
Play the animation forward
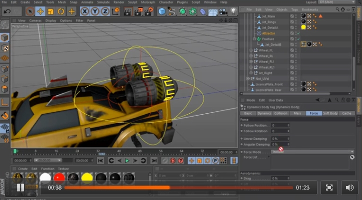click(x=127, y=161)
